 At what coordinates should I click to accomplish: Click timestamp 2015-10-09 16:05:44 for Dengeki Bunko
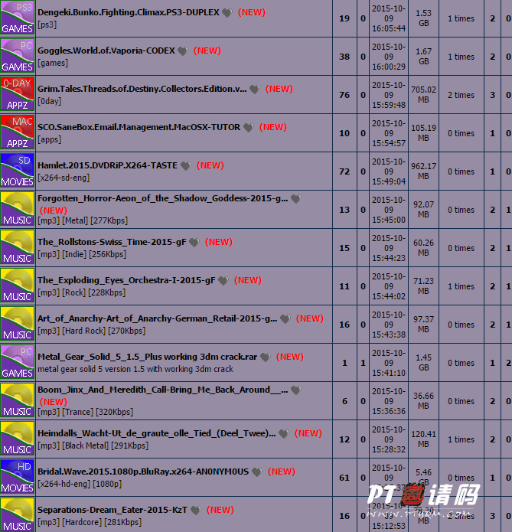(x=389, y=18)
